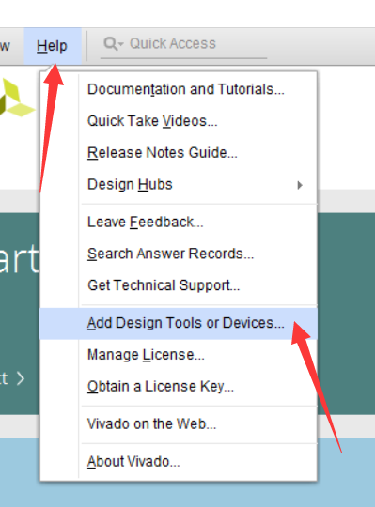The width and height of the screenshot is (375, 507).
Task: Open the Quick Access search dropdown arrow
Action: pyautogui.click(x=120, y=43)
